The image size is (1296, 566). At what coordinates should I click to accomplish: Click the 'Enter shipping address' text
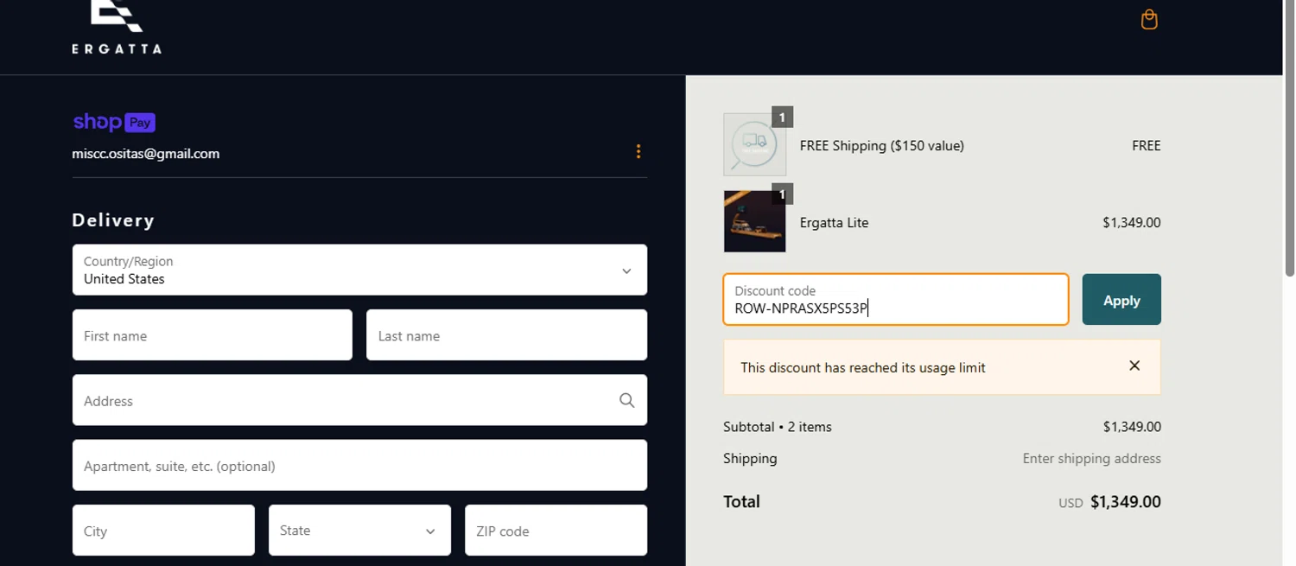click(1091, 459)
